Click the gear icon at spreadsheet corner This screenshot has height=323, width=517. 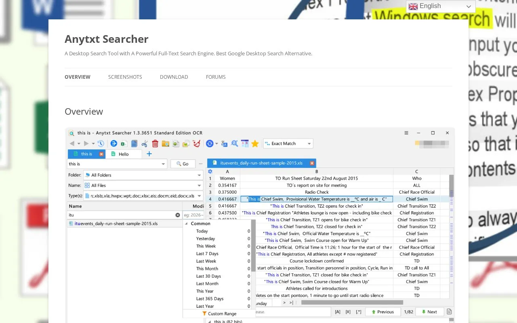[210, 172]
